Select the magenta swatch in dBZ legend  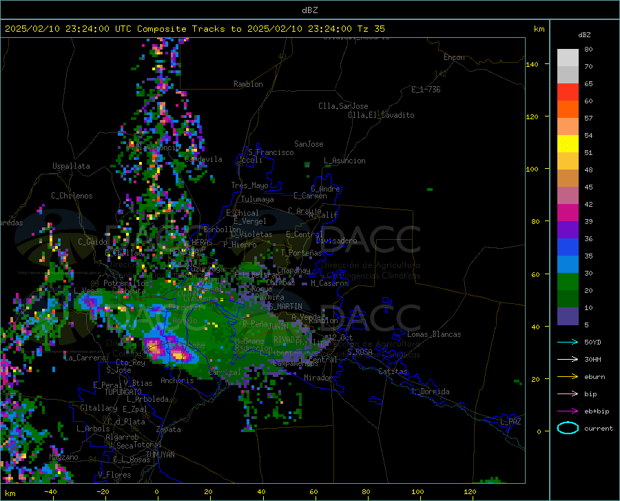coord(568,213)
